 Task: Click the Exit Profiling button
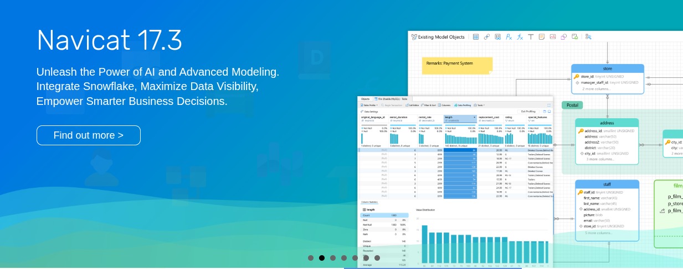528,111
